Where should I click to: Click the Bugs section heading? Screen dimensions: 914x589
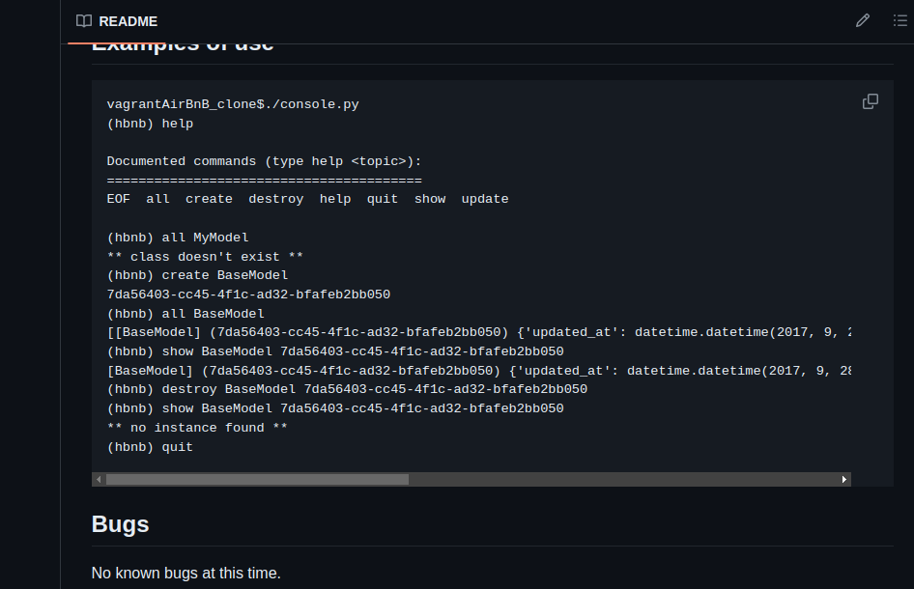click(120, 524)
